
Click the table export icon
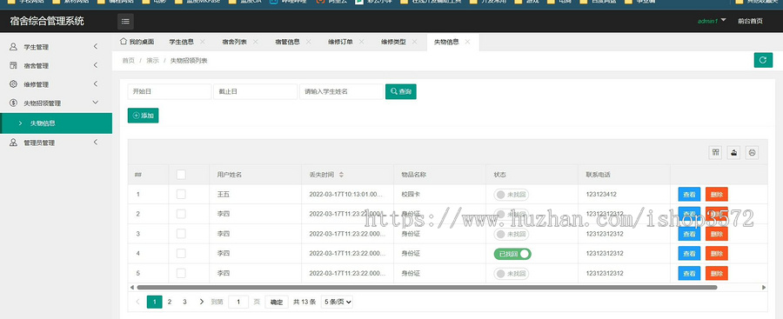[733, 153]
